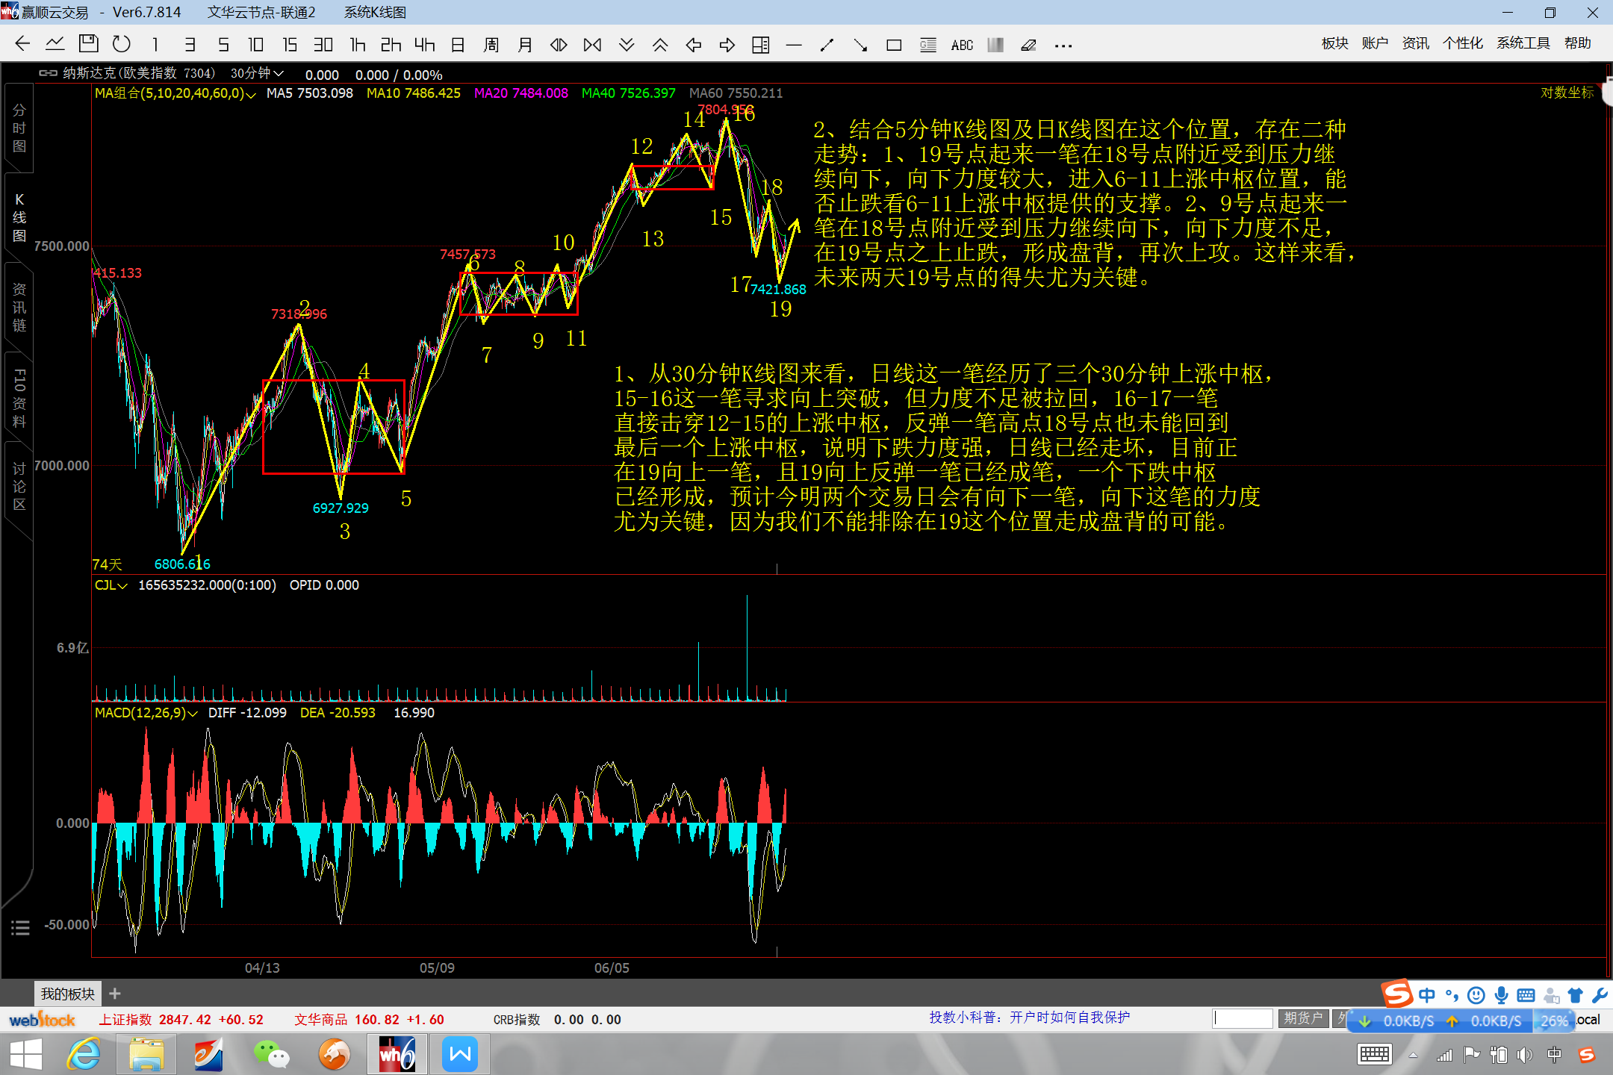Click the input field beside 期货户

[x=1243, y=1018]
